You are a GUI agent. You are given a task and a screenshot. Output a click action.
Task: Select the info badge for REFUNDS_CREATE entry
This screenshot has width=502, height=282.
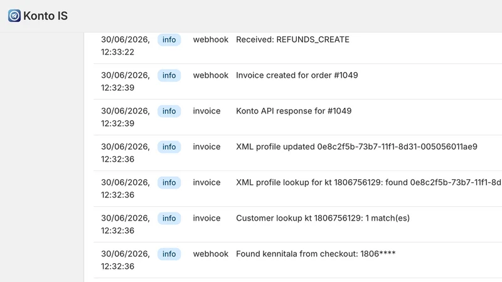point(169,39)
